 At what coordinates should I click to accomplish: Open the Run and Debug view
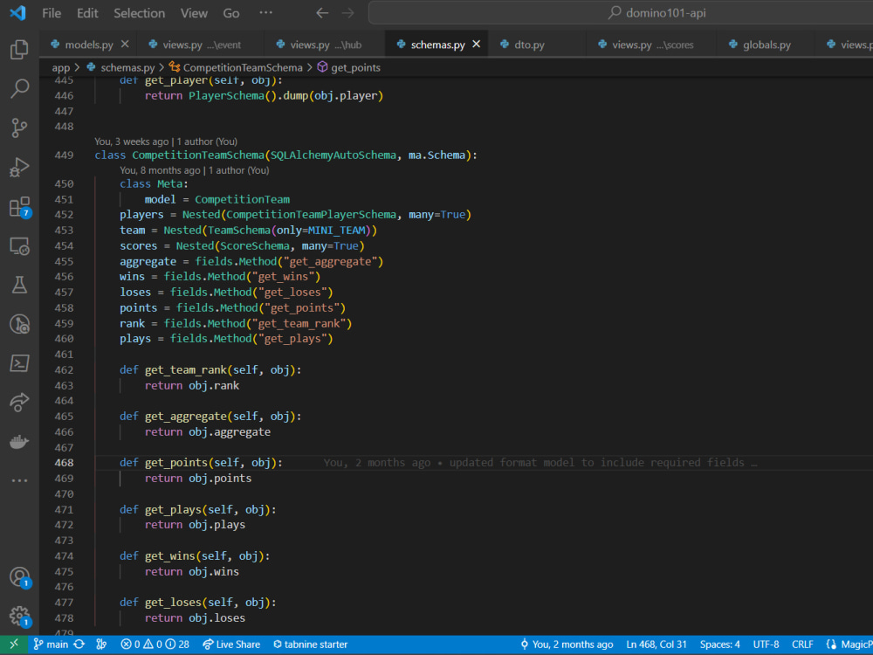(x=19, y=167)
